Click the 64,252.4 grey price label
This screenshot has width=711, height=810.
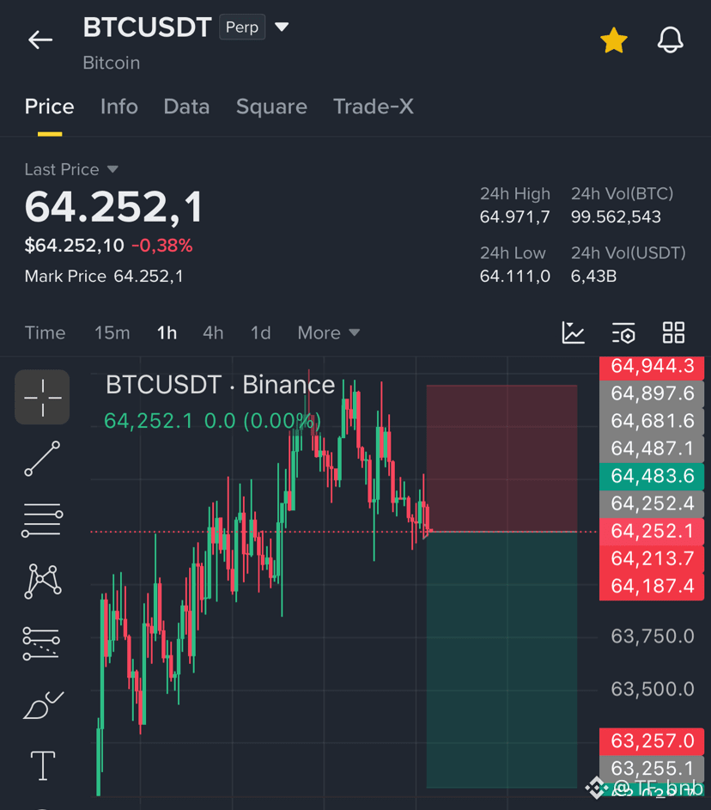[x=652, y=503]
